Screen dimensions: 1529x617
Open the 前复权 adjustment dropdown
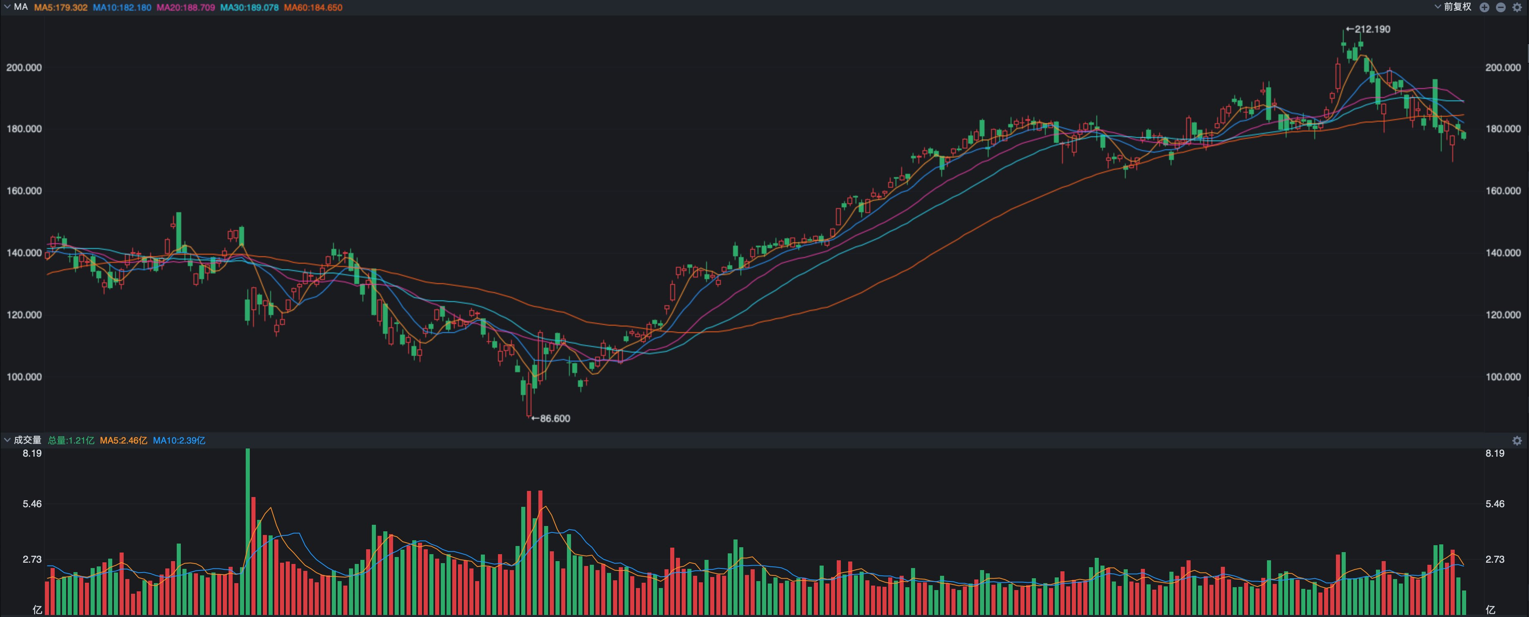click(1438, 7)
